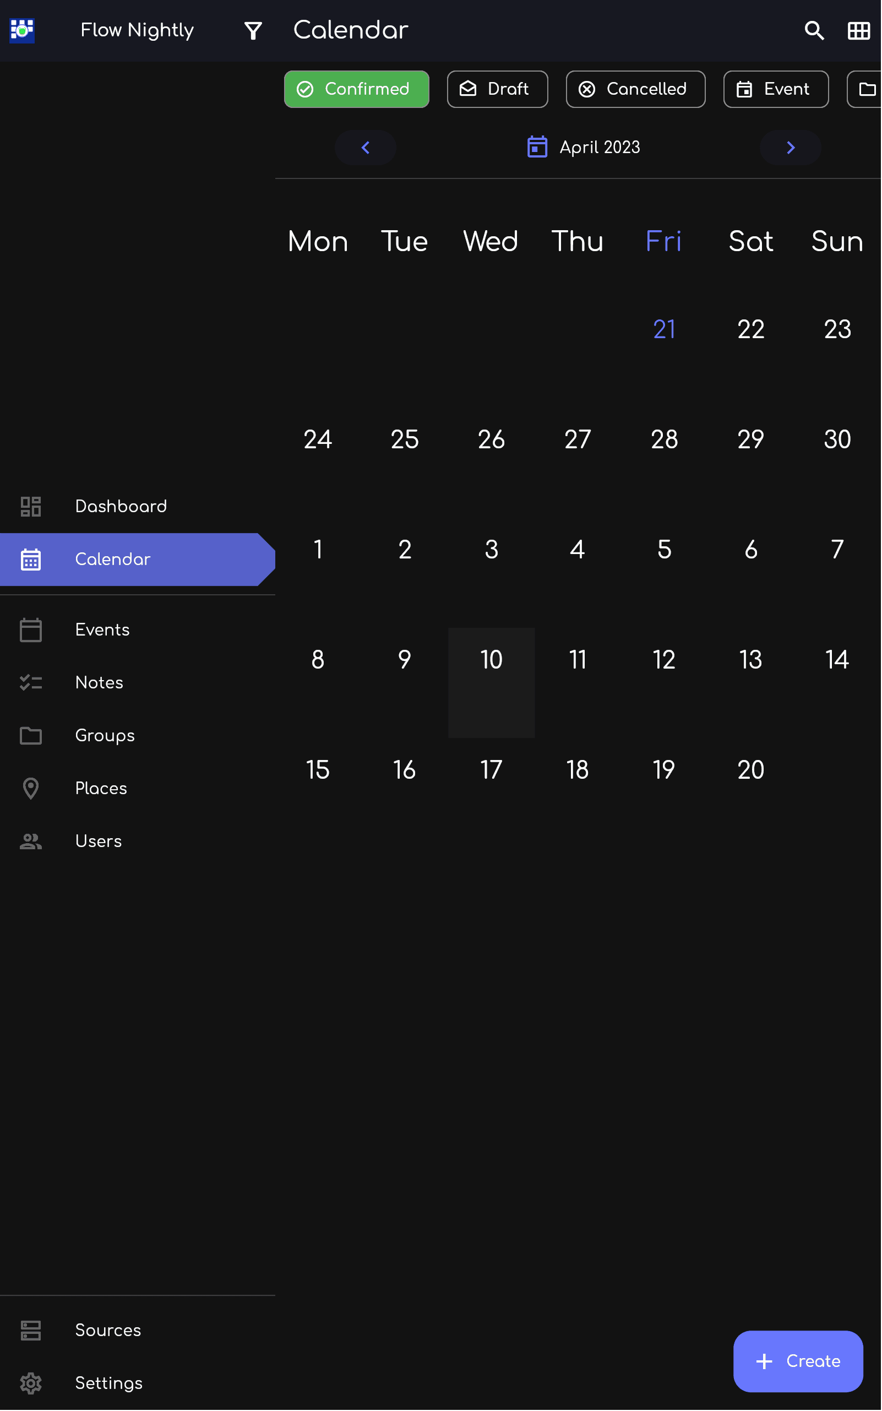Navigate to the Events page

coord(102,629)
